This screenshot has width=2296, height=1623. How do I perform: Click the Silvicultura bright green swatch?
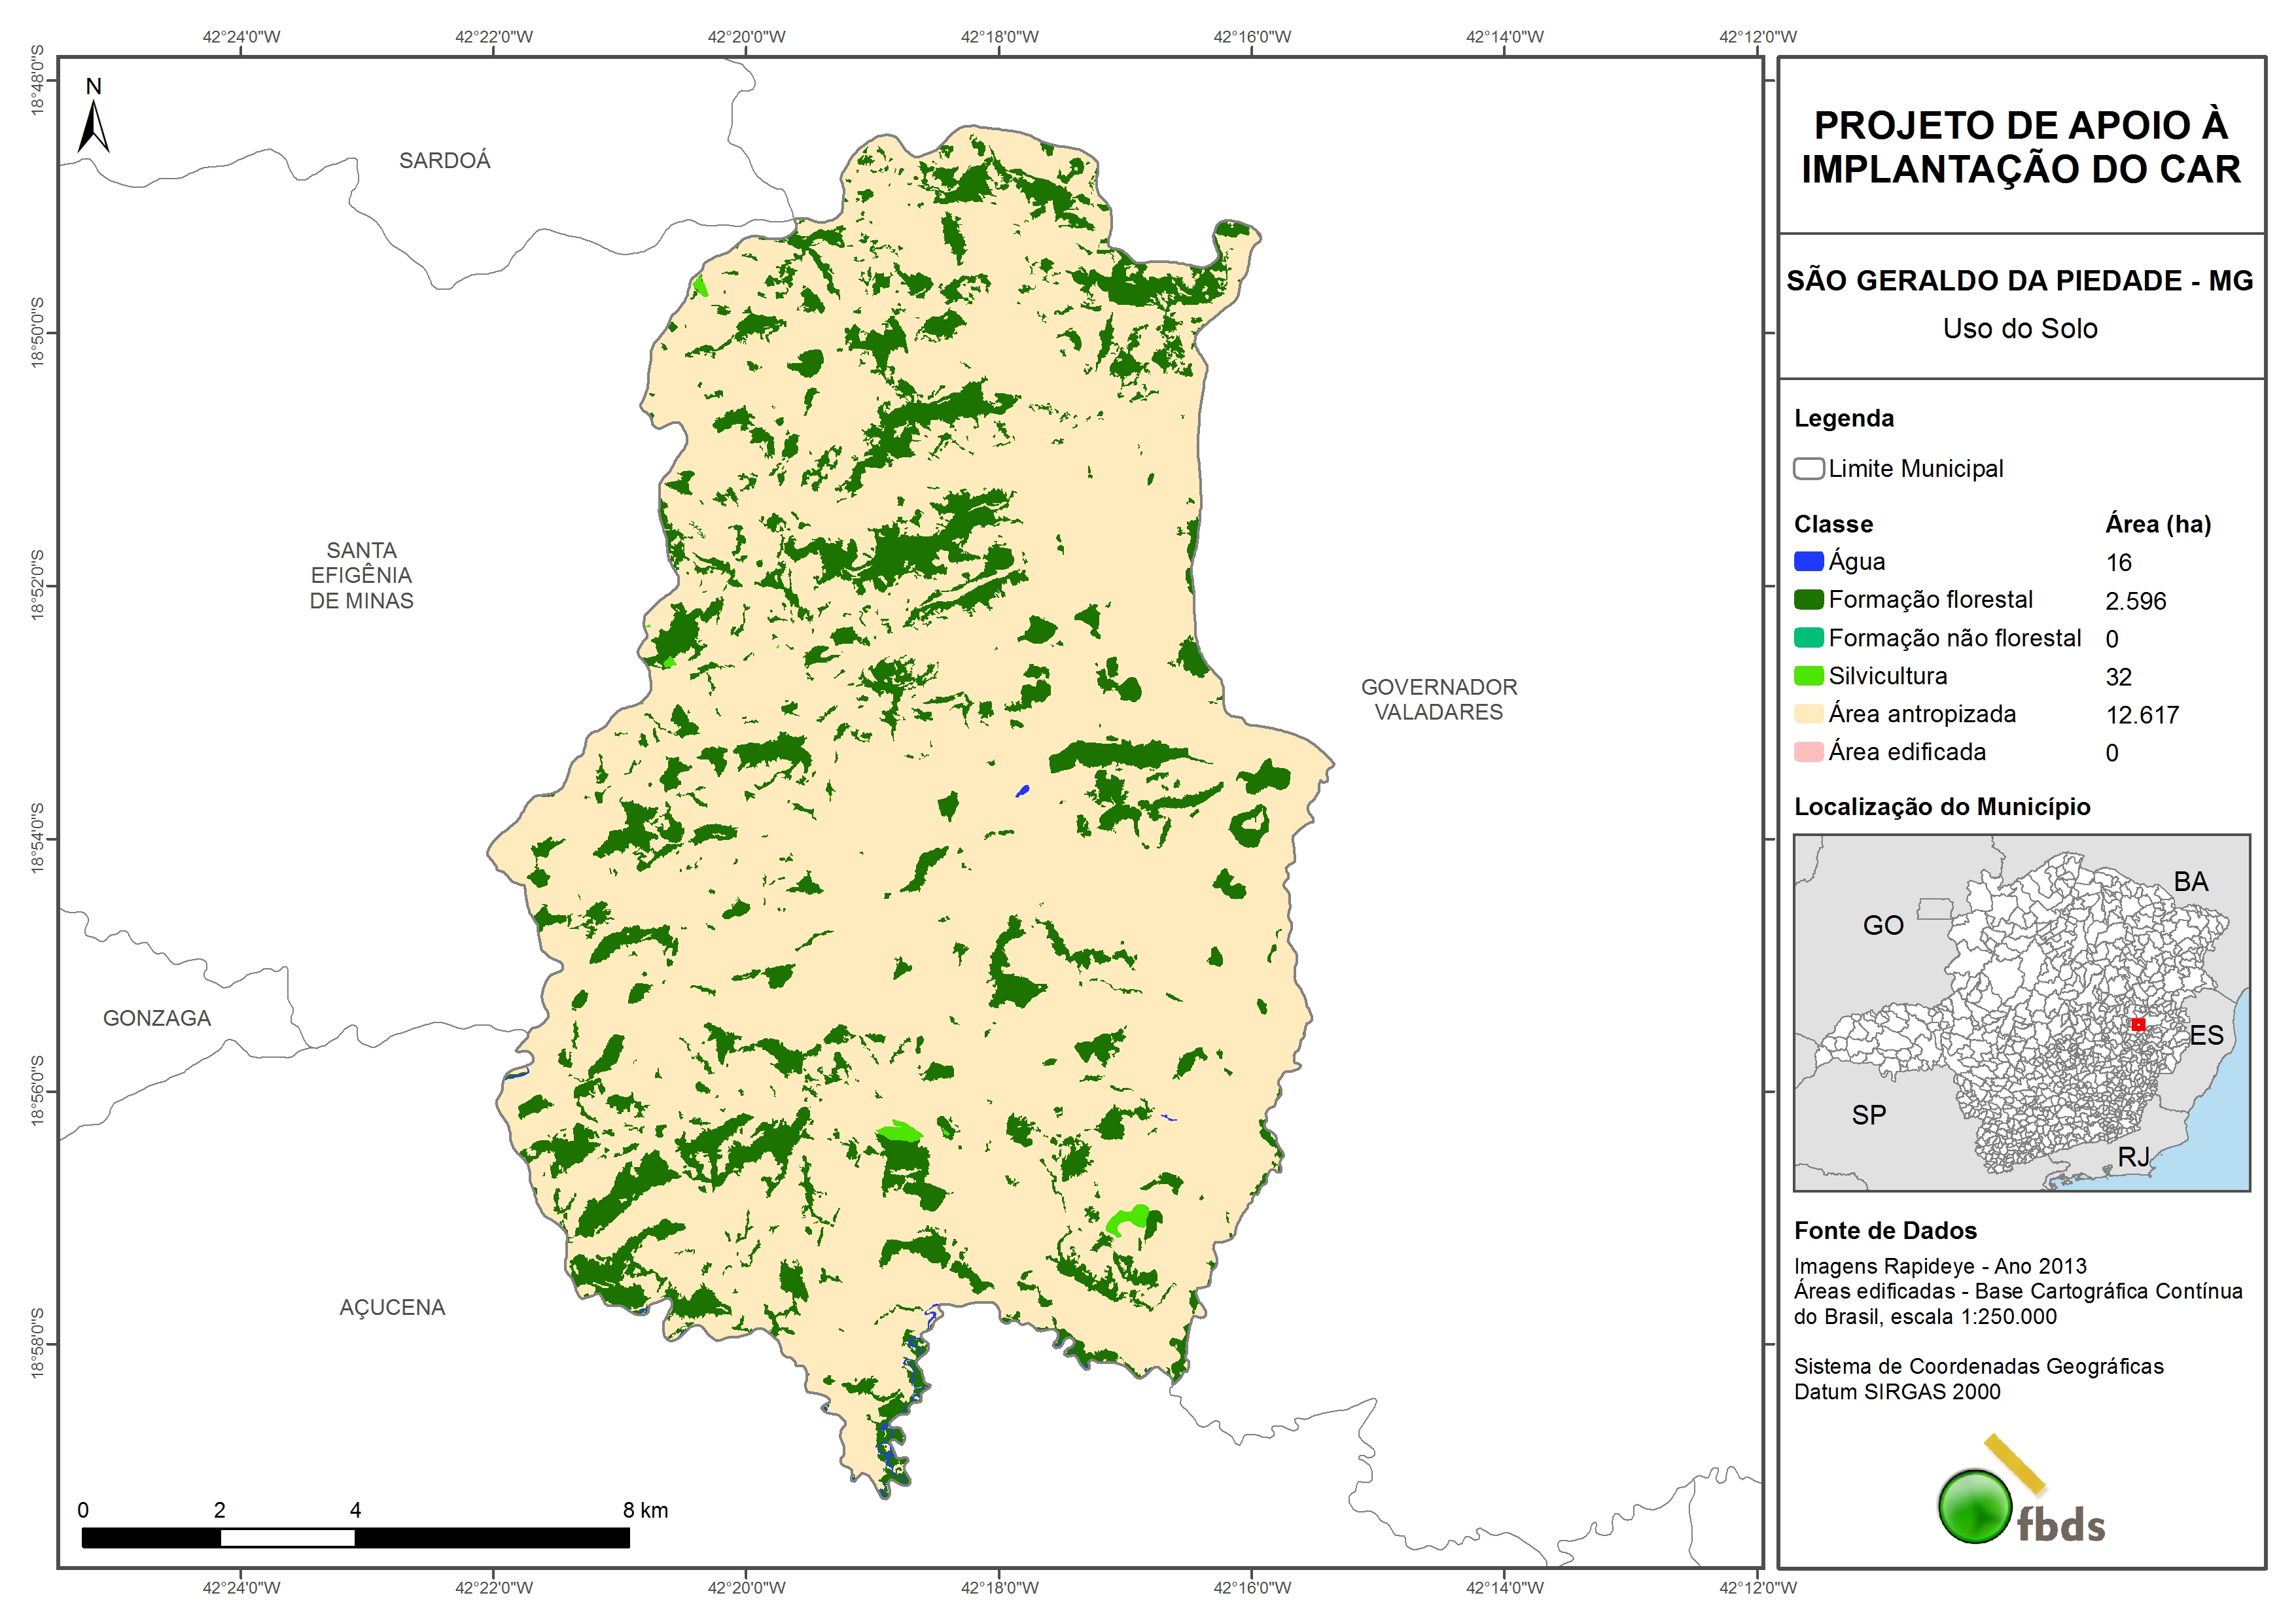click(x=1808, y=676)
